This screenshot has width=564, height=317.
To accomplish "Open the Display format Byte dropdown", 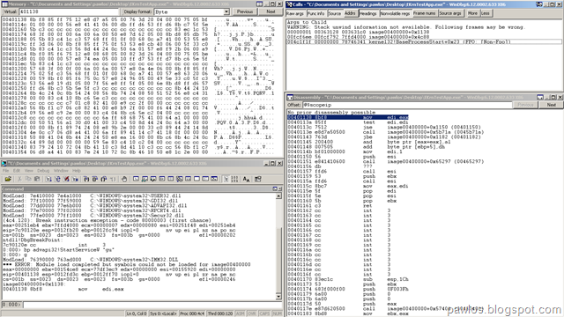I will tap(226, 11).
